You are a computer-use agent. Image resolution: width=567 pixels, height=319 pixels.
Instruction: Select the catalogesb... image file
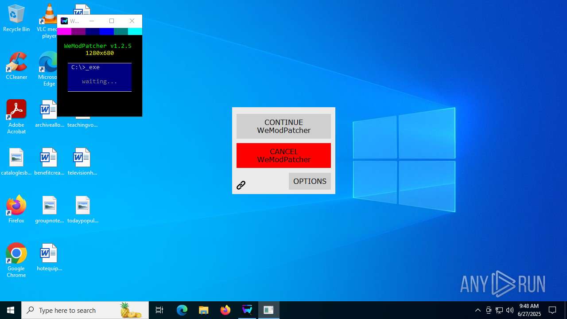[16, 162]
